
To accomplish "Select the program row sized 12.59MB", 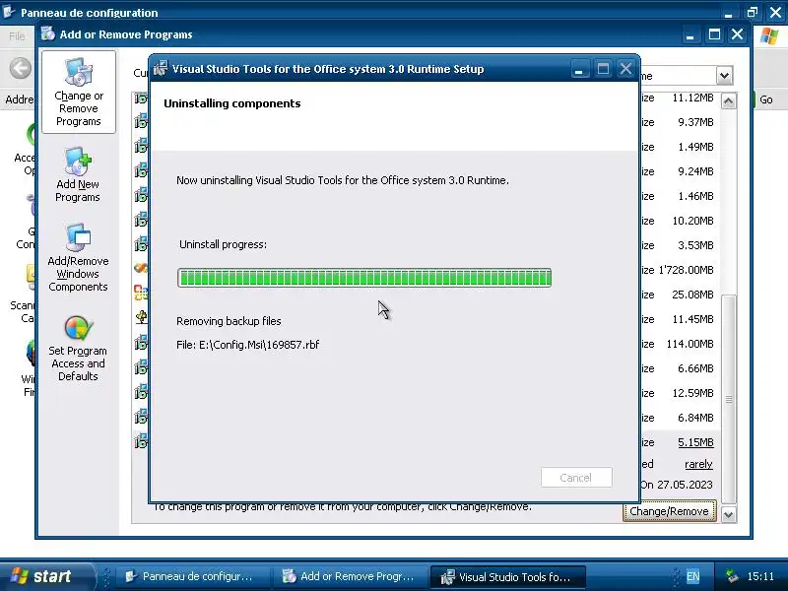I will click(x=427, y=393).
